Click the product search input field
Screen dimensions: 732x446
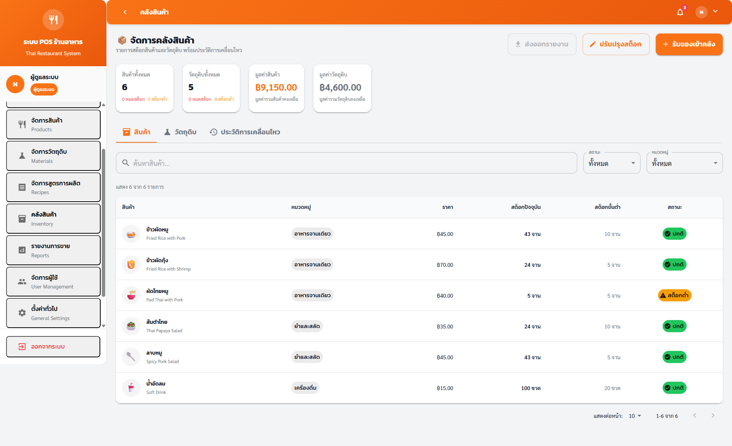(x=346, y=163)
